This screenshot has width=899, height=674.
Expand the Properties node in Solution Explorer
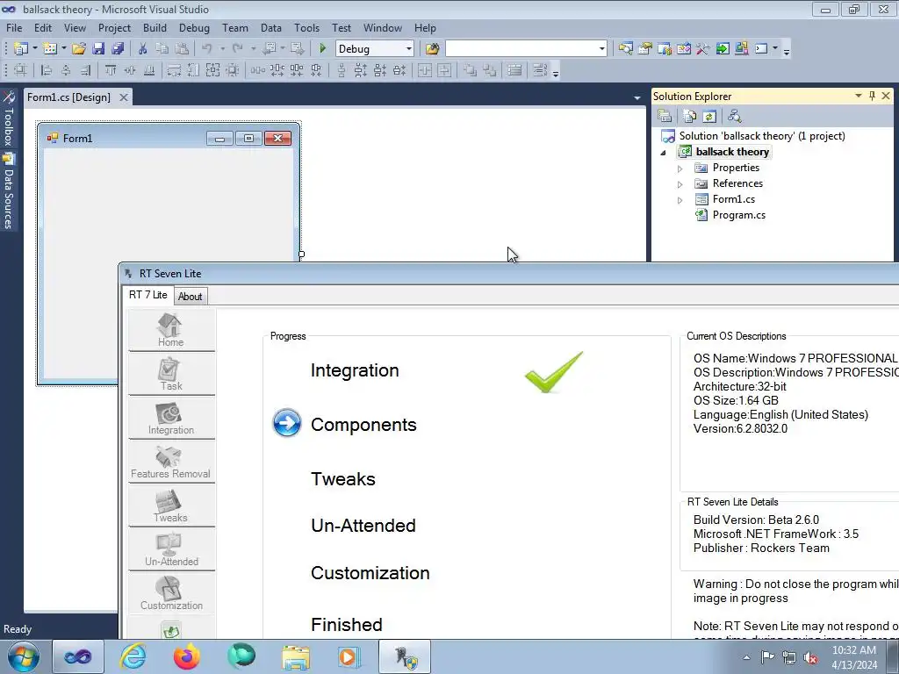pos(680,168)
